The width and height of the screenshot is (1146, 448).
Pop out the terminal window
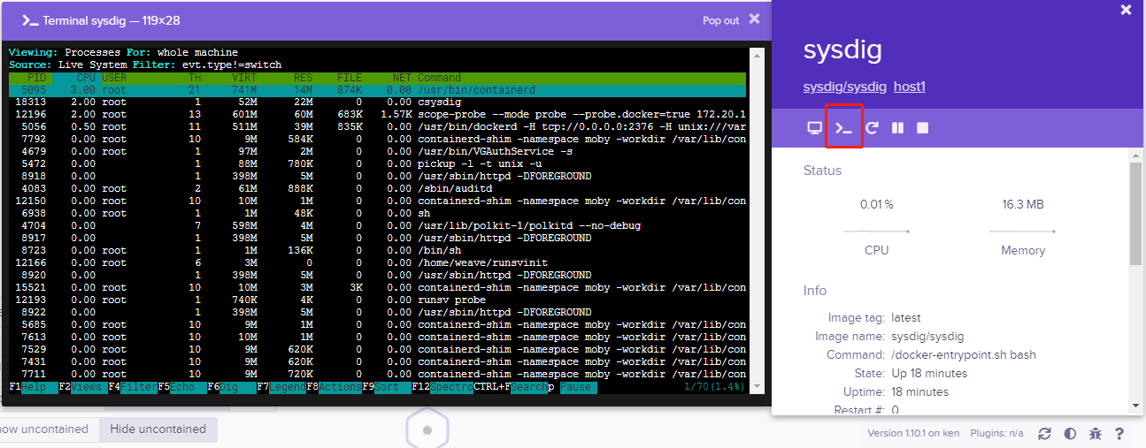coord(720,20)
